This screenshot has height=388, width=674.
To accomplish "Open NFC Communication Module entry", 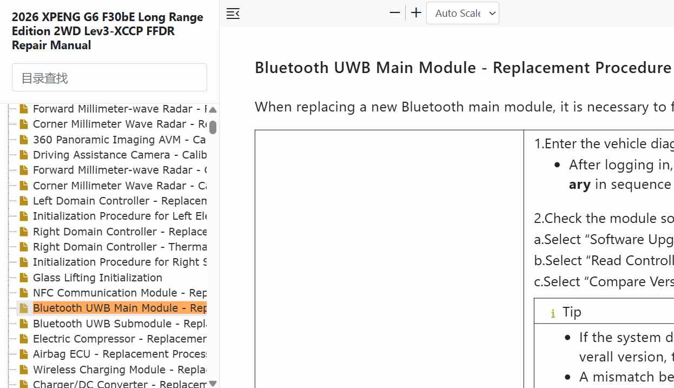I will 120,293.
